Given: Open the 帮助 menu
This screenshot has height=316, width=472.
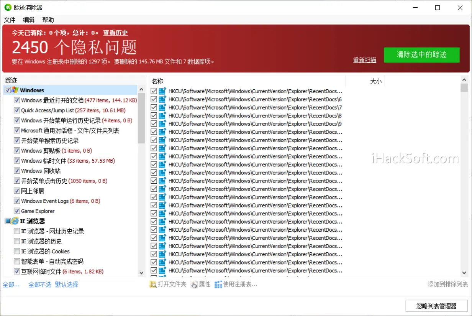Looking at the screenshot, I should [48, 20].
